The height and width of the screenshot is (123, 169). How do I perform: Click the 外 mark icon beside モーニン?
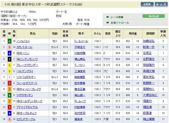pyautogui.click(x=18, y=53)
